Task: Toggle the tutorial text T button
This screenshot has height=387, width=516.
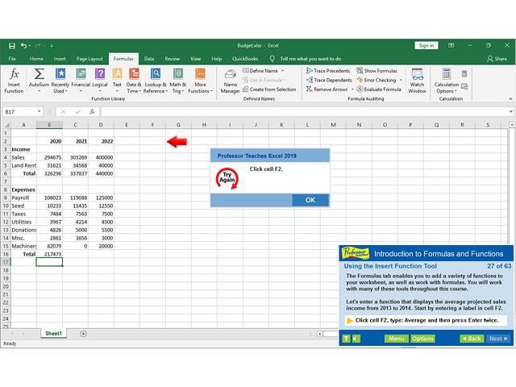Action: click(x=346, y=339)
